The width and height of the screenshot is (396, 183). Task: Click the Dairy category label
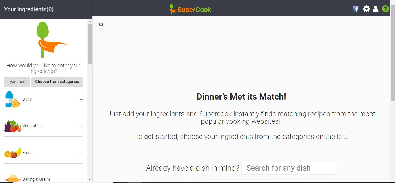(27, 99)
